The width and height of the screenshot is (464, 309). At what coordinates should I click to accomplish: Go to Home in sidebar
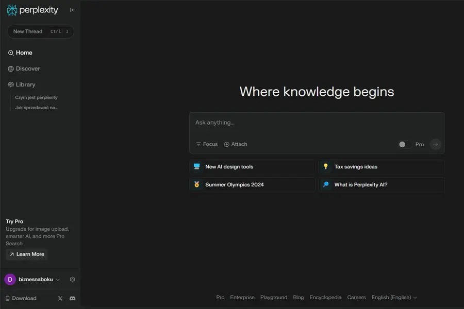pos(20,53)
